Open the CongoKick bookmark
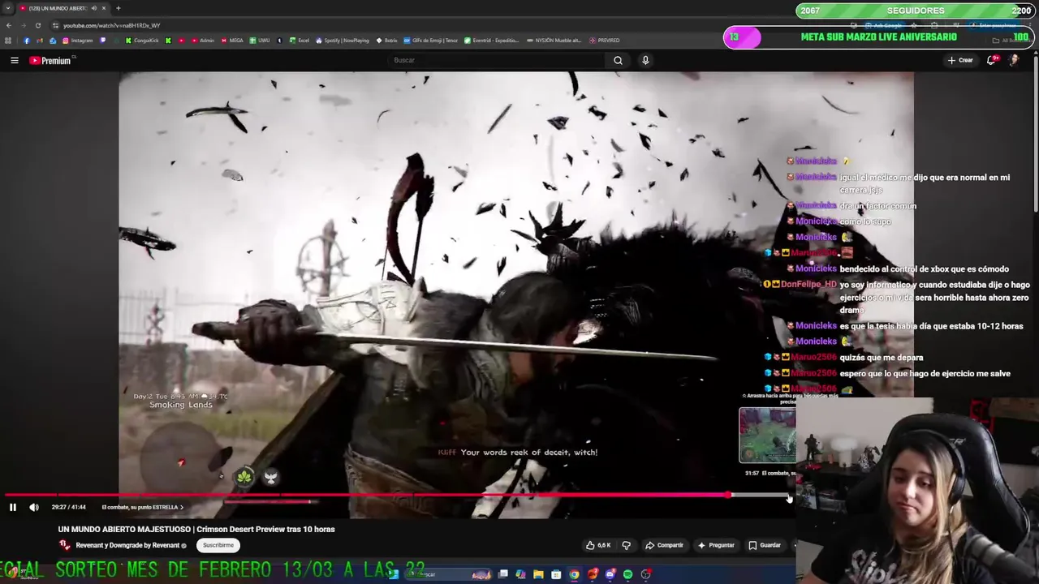The image size is (1039, 584). [141, 41]
